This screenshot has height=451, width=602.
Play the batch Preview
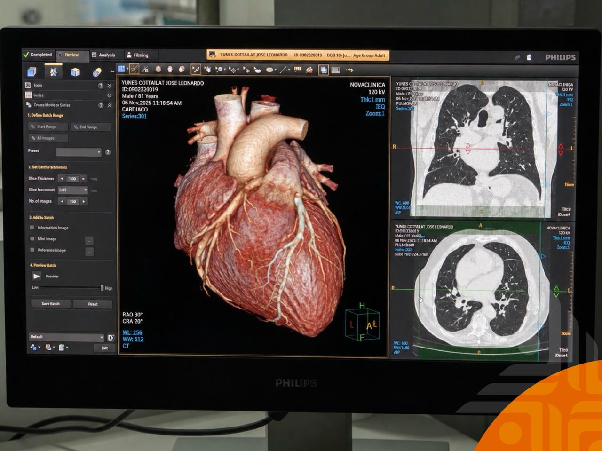37,277
